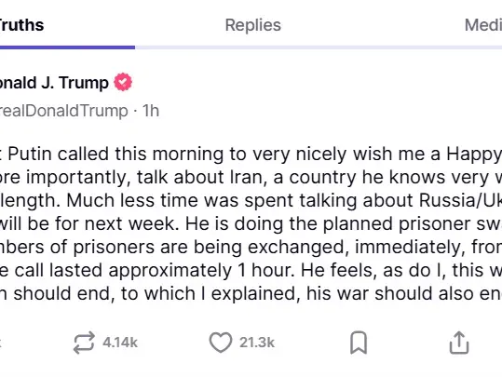Open the 1h timestamp link
This screenshot has height=377, width=502.
click(x=151, y=111)
